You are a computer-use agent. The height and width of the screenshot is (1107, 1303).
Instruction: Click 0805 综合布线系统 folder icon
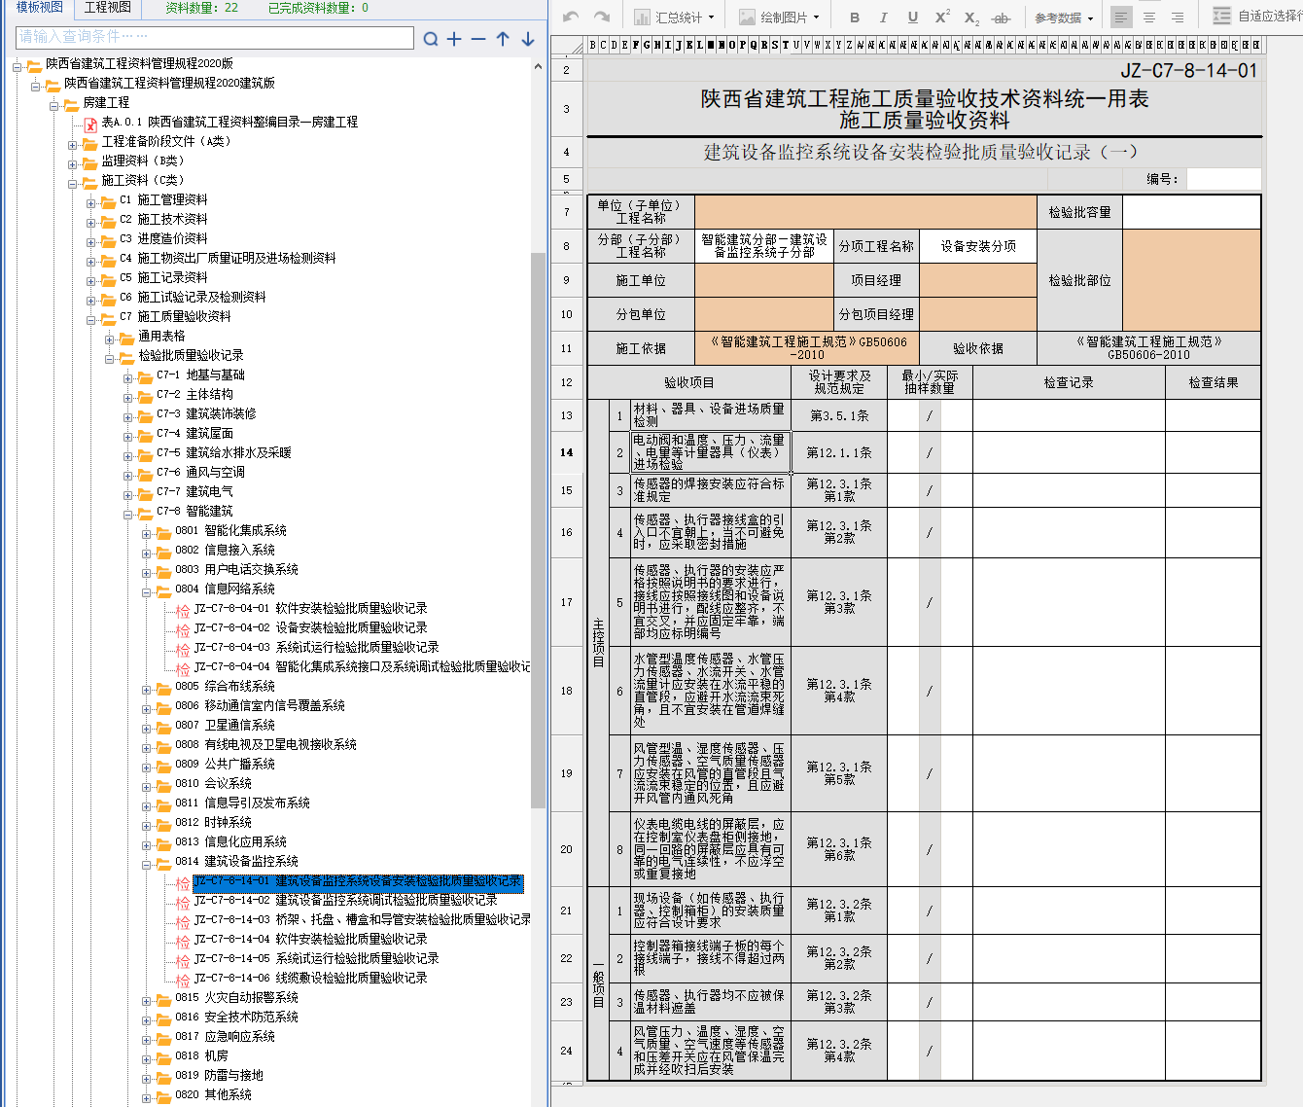click(163, 689)
